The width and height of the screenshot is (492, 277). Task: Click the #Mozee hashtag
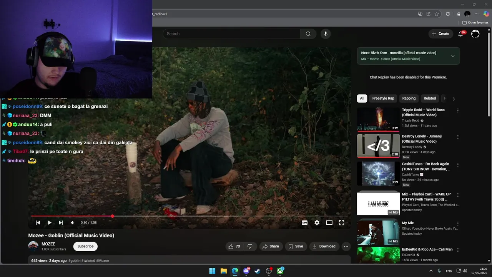pyautogui.click(x=103, y=260)
